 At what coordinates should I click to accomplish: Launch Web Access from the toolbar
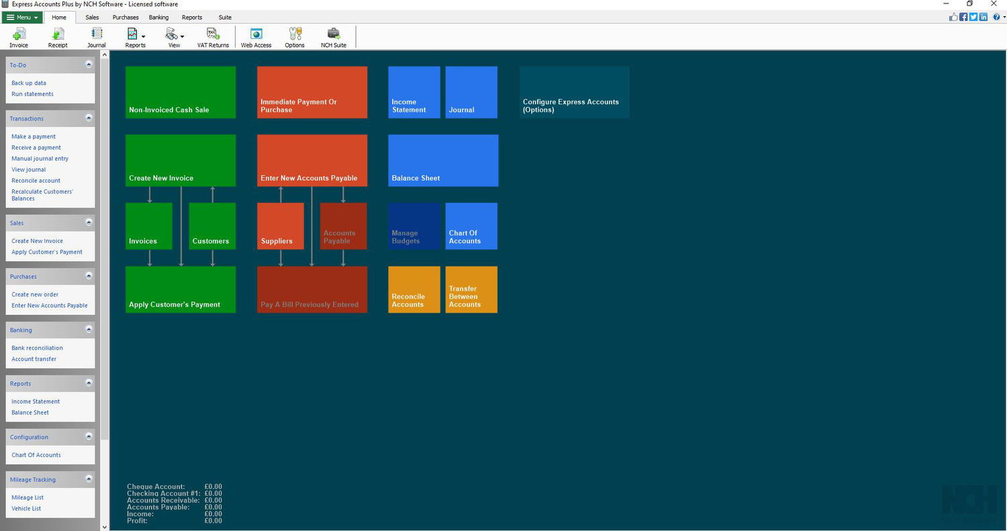256,35
